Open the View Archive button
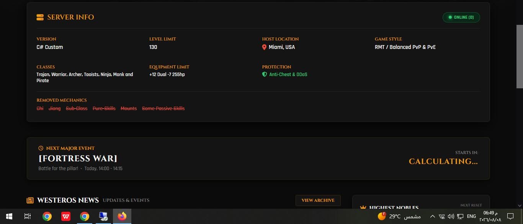The image size is (523, 224). [x=318, y=200]
